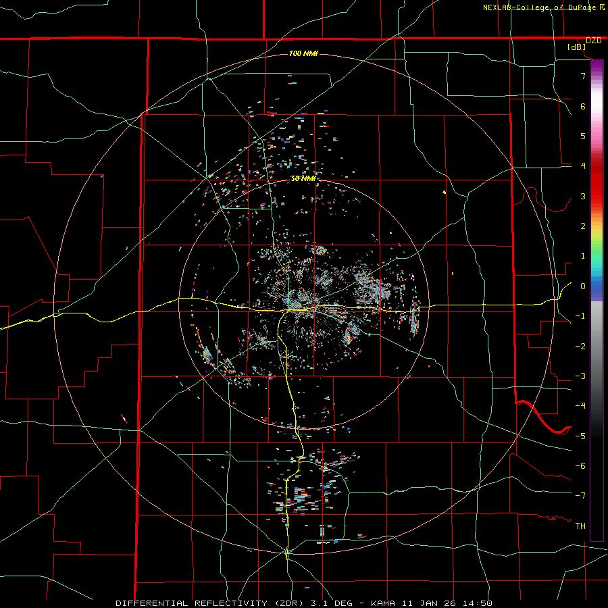
Task: Click the 6 value on the color scale
Action: pyautogui.click(x=583, y=106)
